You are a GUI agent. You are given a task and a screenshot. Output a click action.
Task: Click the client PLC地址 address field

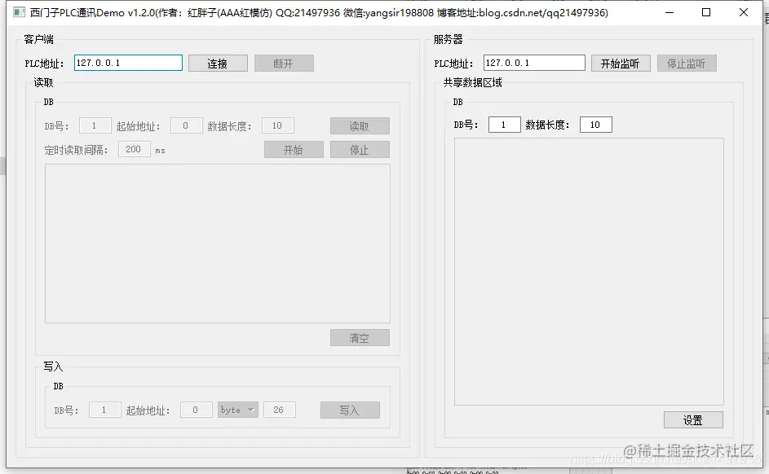(x=127, y=61)
